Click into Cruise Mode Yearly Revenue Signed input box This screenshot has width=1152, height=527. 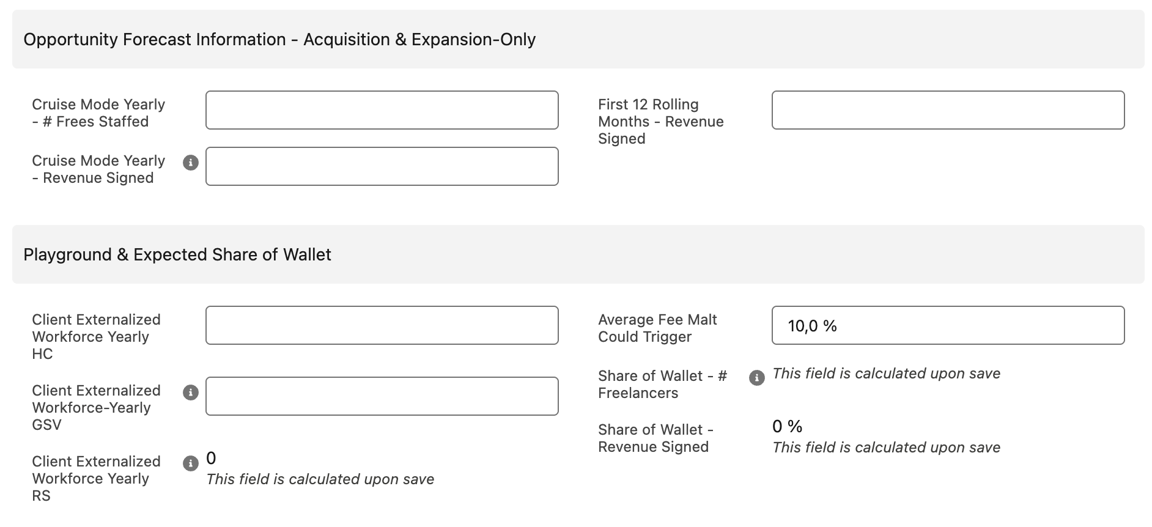[382, 166]
